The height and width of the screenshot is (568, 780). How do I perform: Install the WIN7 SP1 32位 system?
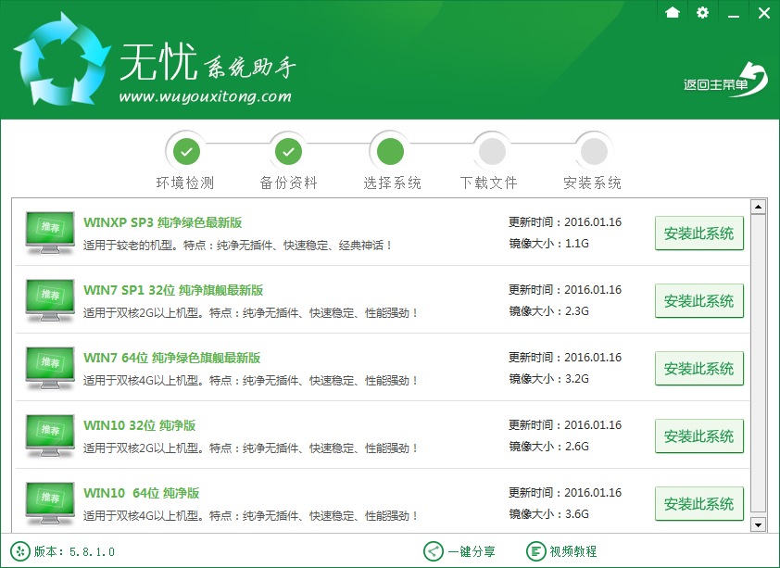point(698,300)
